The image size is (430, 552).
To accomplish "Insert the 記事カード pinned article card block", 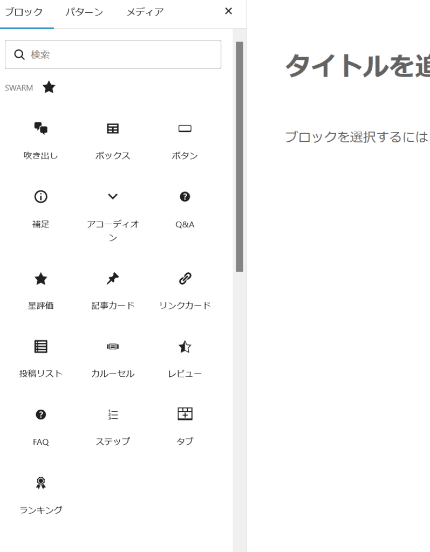I will (113, 290).
